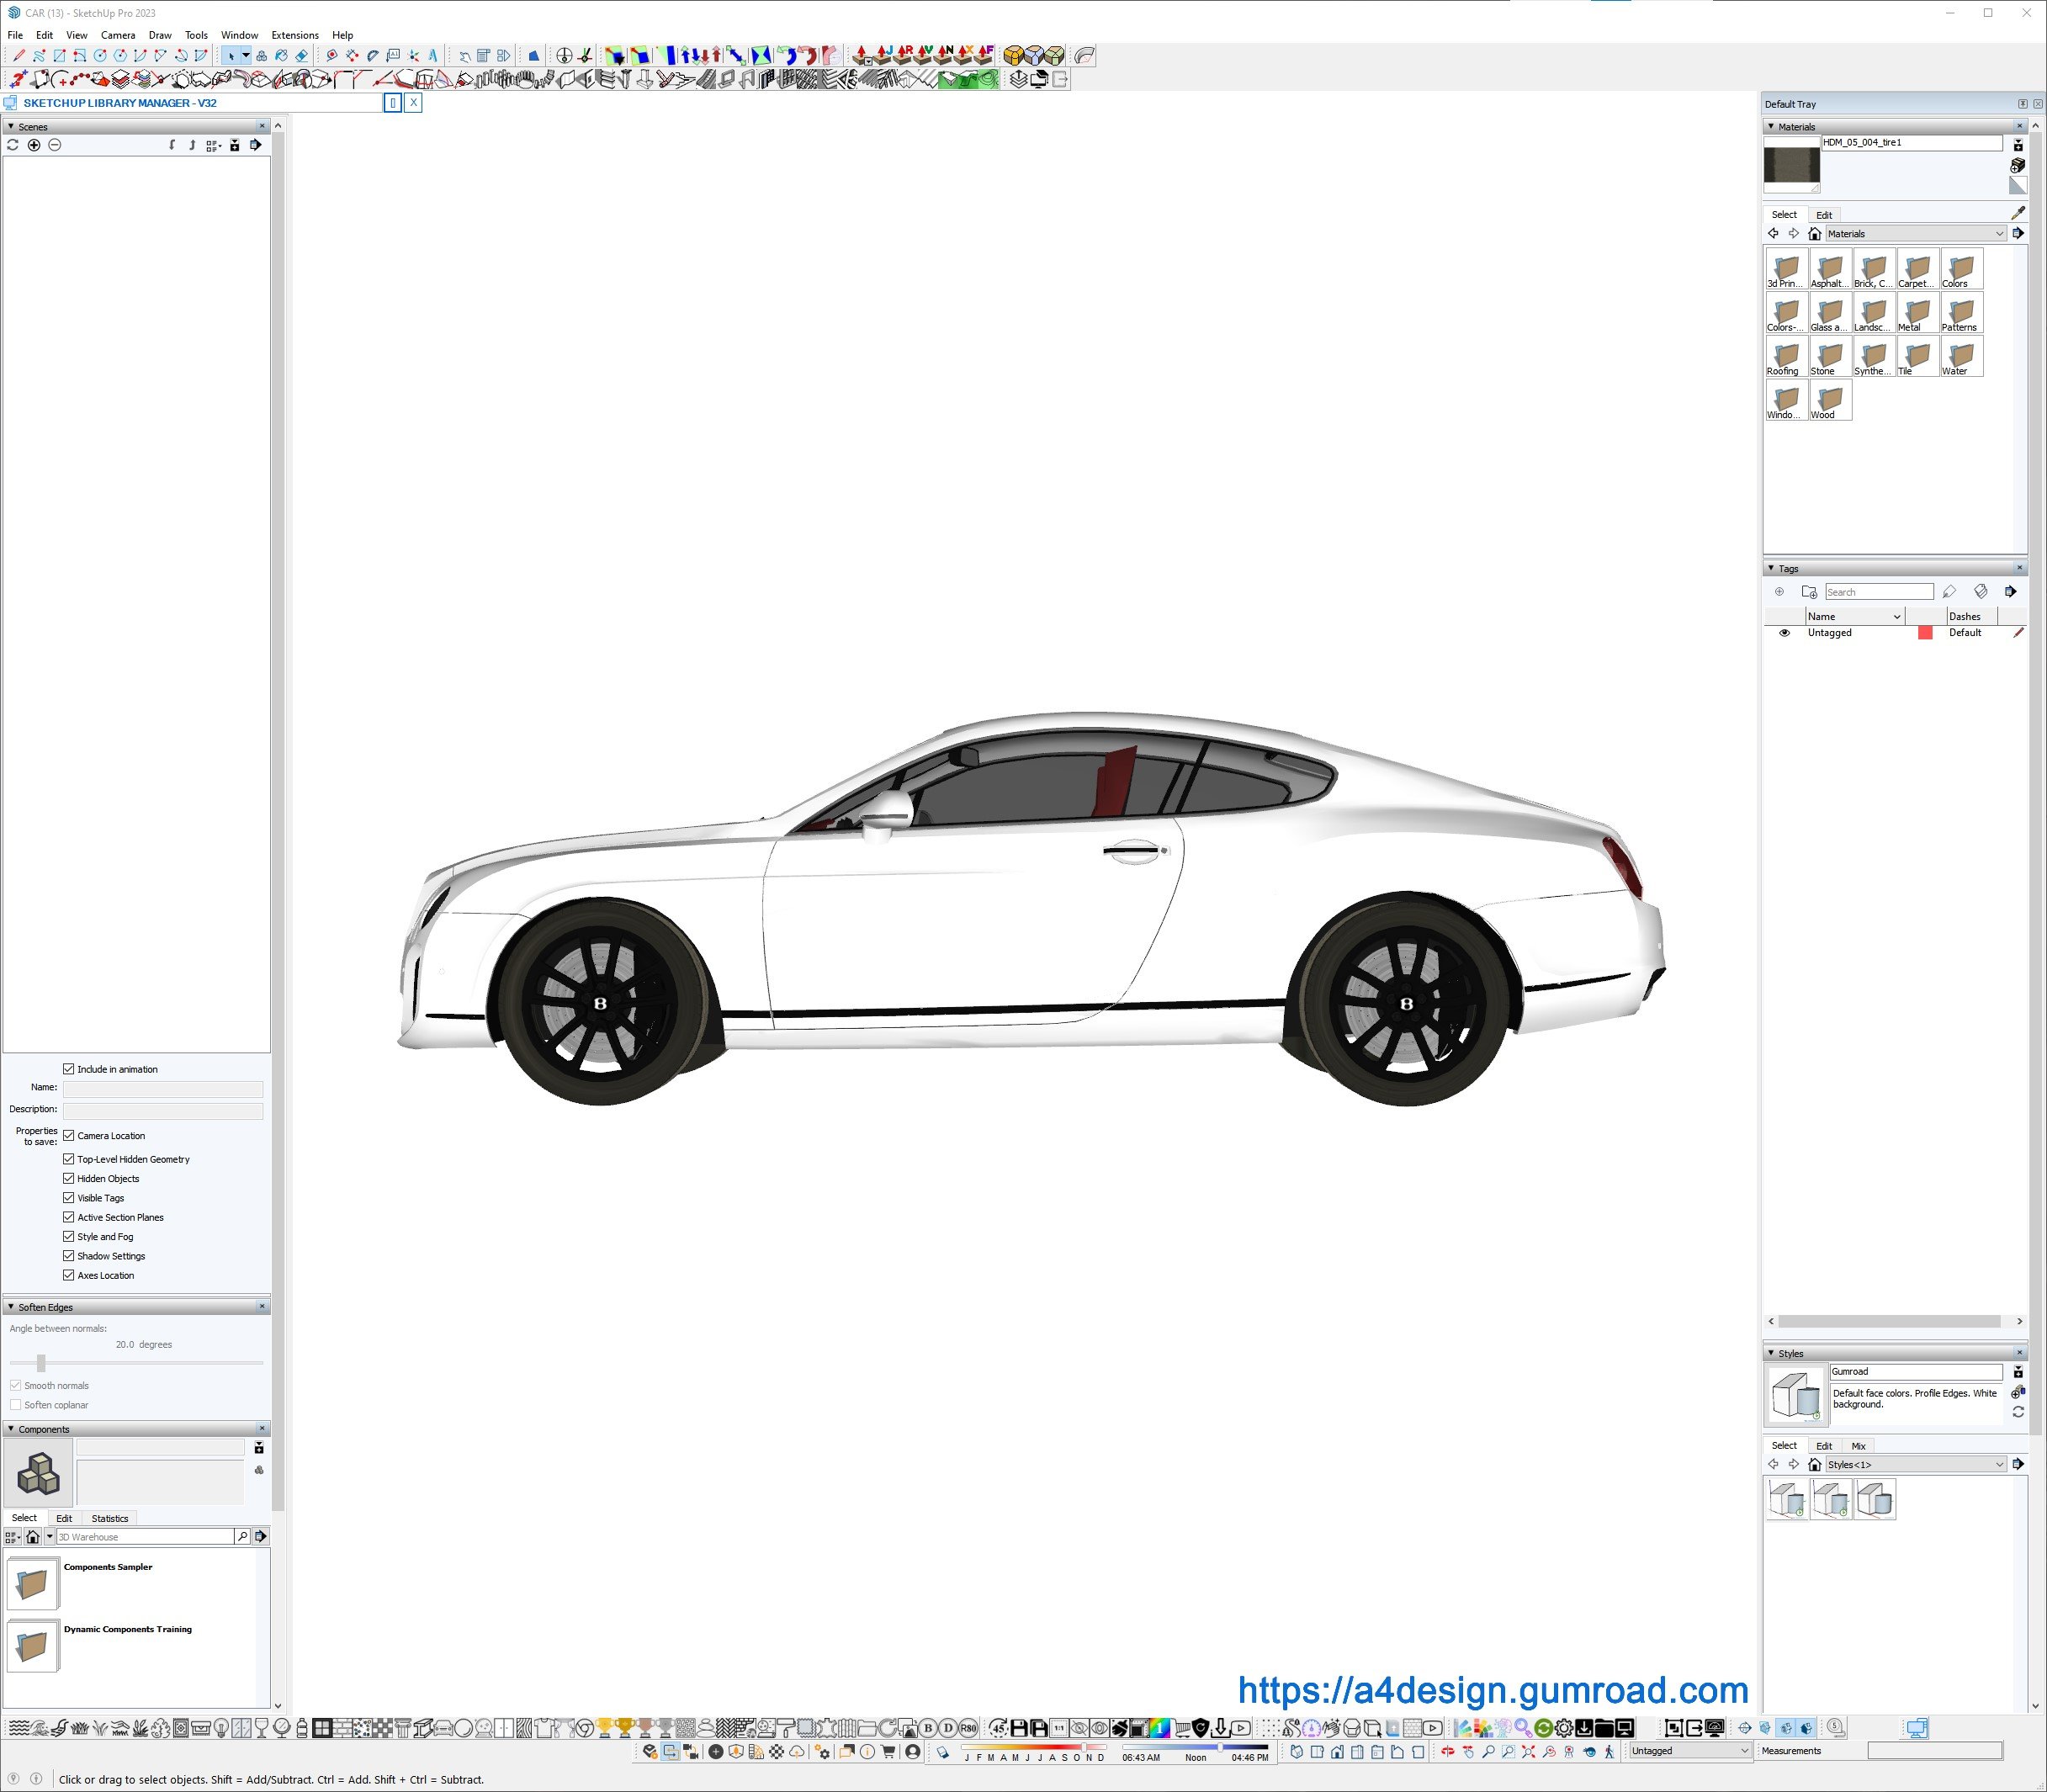Add a new scene with plus icon
Viewport: 2047px width, 1792px height.
click(34, 145)
